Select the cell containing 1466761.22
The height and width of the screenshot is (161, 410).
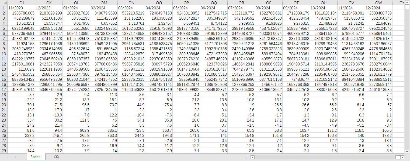269,84
